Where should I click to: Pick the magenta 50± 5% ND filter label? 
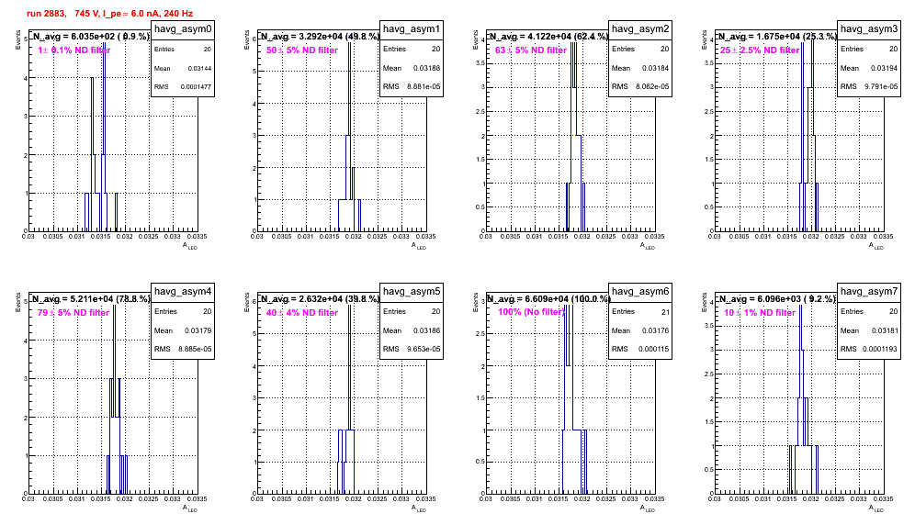(x=302, y=50)
